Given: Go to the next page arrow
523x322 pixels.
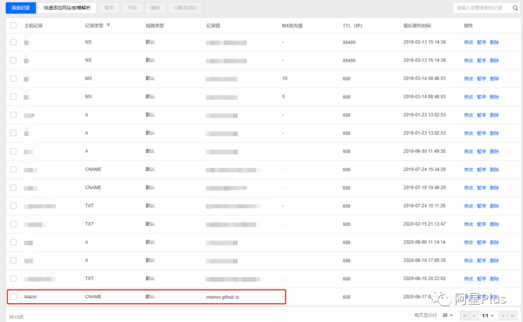Looking at the screenshot, I should 503,316.
